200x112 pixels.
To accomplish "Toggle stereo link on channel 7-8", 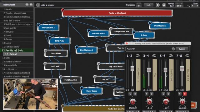I will coord(187,56).
